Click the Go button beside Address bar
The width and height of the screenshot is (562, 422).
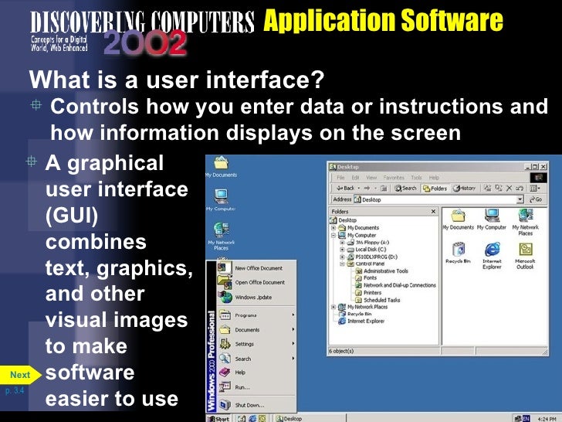coord(536,199)
